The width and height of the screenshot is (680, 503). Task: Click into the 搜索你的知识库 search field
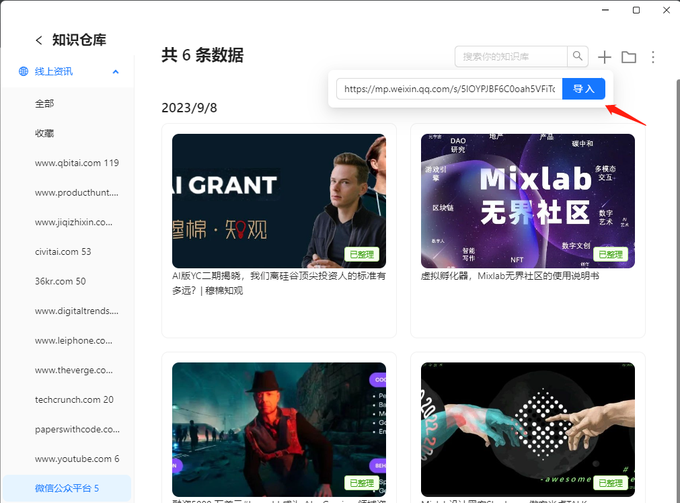pos(511,56)
